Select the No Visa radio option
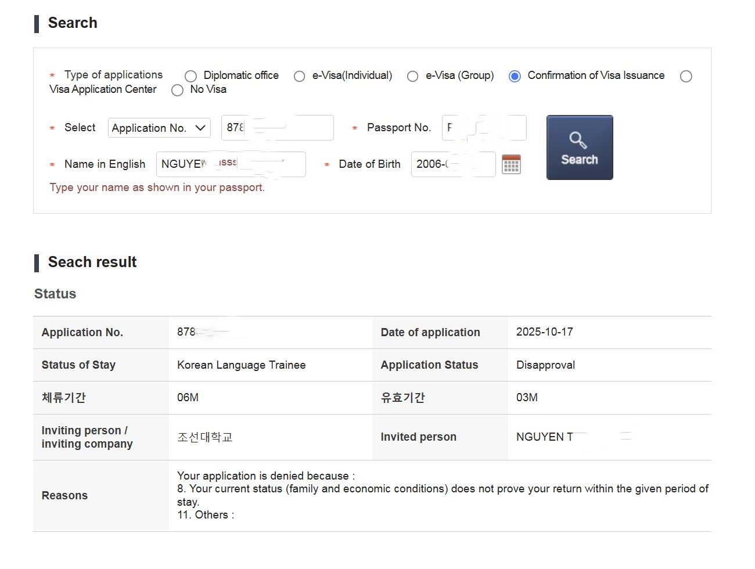This screenshot has width=755, height=569. 177,90
